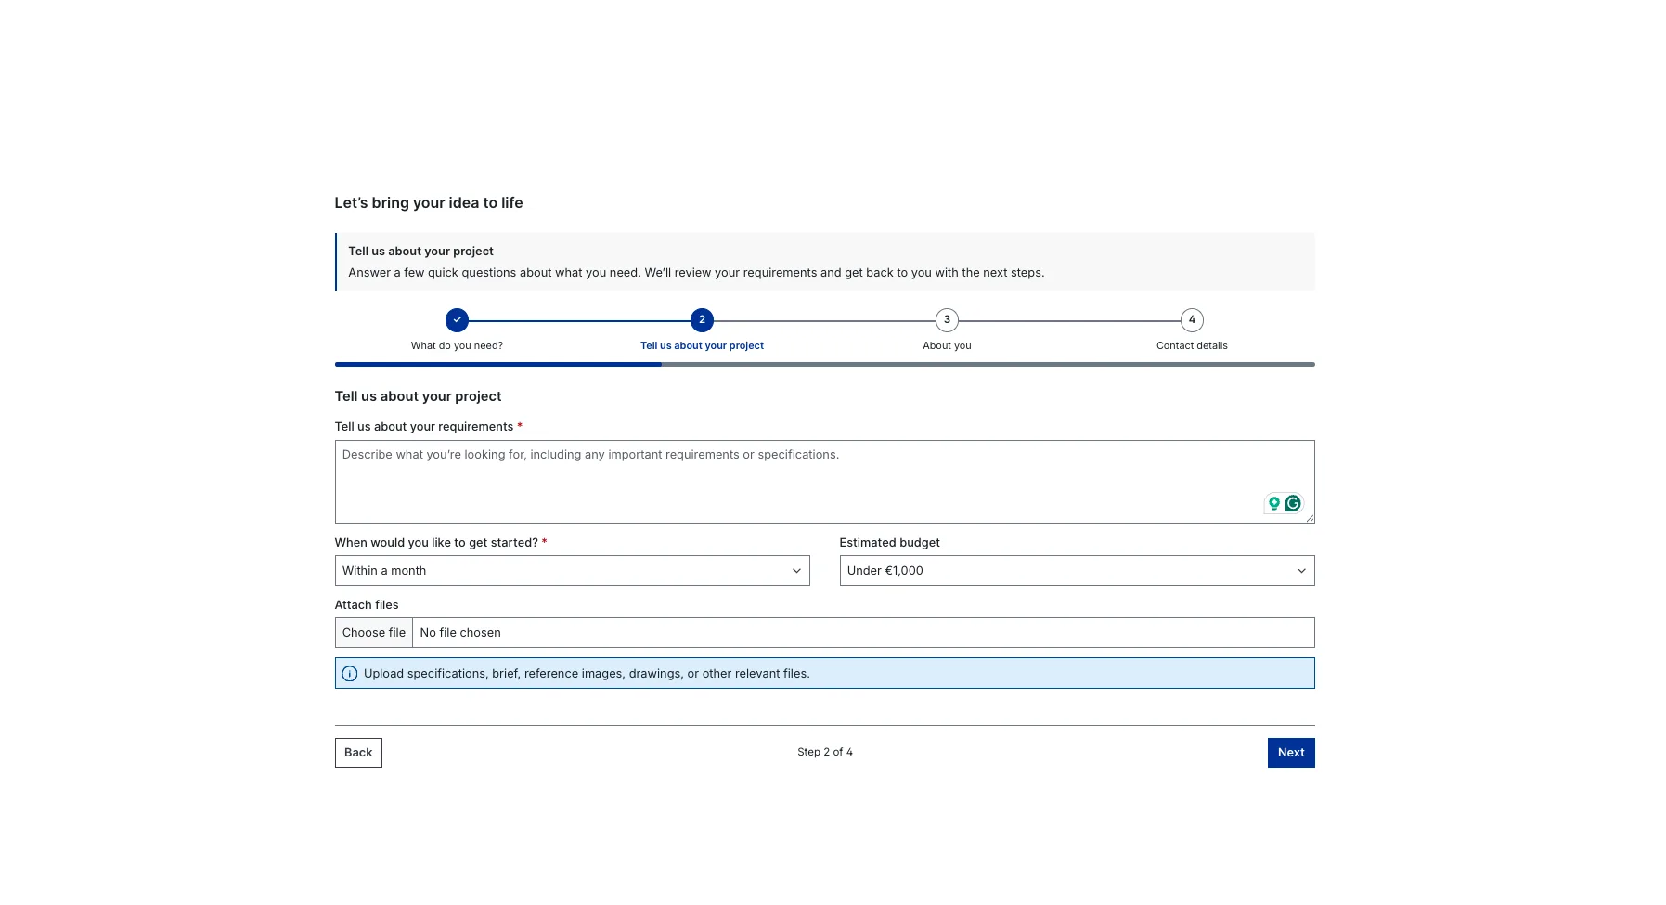Click the step 4 circle indicator

click(1192, 320)
